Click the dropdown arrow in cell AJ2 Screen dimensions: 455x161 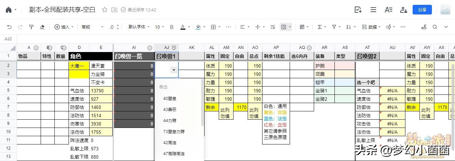coord(174,70)
